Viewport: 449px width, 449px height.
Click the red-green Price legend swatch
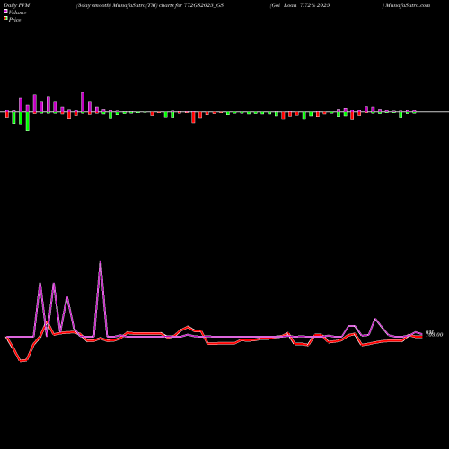point(5,19)
